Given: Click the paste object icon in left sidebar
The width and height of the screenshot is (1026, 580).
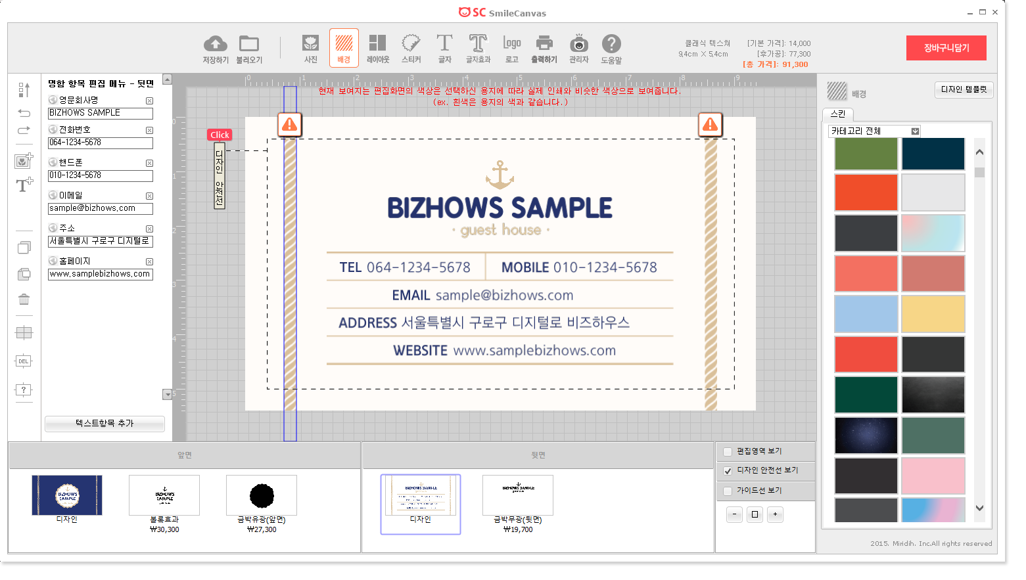Looking at the screenshot, I should (24, 274).
